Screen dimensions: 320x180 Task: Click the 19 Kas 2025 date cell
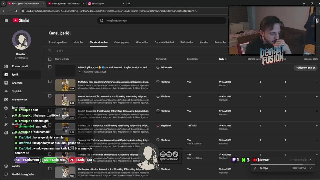tap(225, 82)
